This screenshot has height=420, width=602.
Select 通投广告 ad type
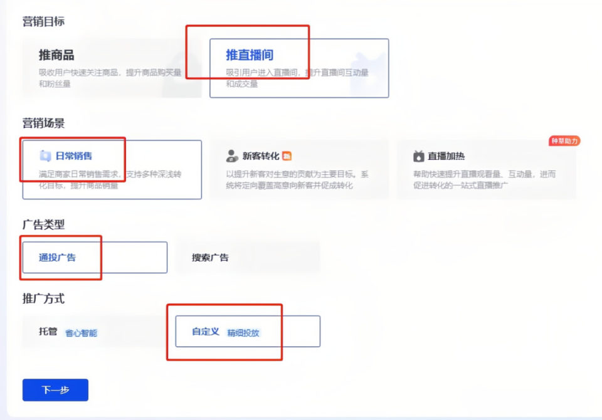point(95,257)
